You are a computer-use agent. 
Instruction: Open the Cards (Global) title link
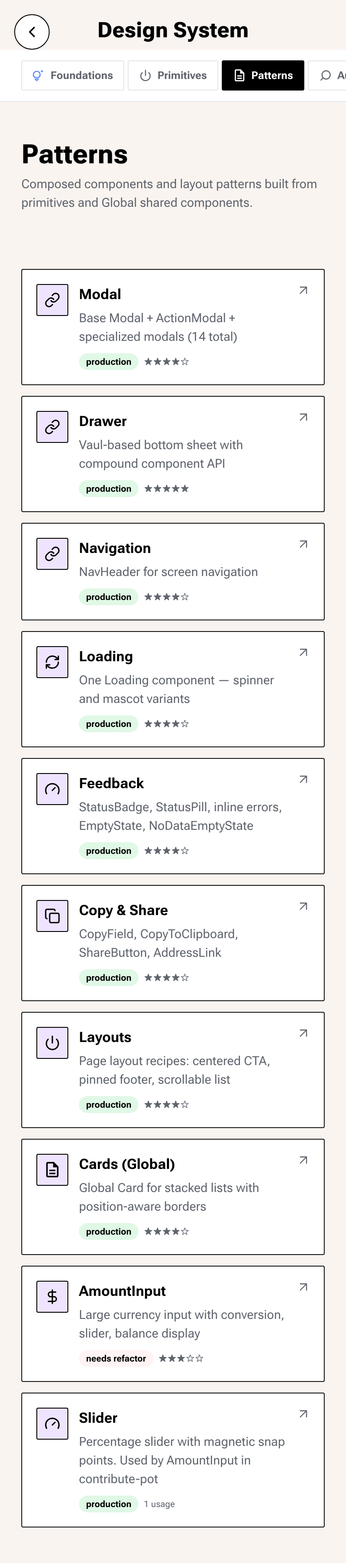[127, 1164]
